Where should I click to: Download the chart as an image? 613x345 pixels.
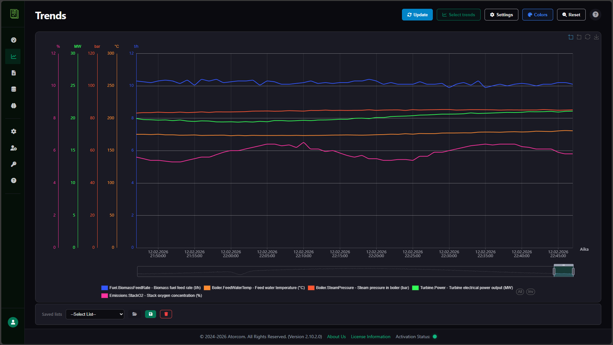[x=596, y=37]
